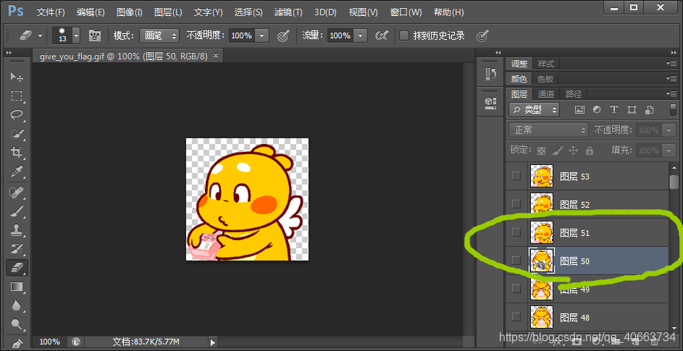This screenshot has width=683, height=351.
Task: Select the Blur tool
Action: pyautogui.click(x=17, y=305)
